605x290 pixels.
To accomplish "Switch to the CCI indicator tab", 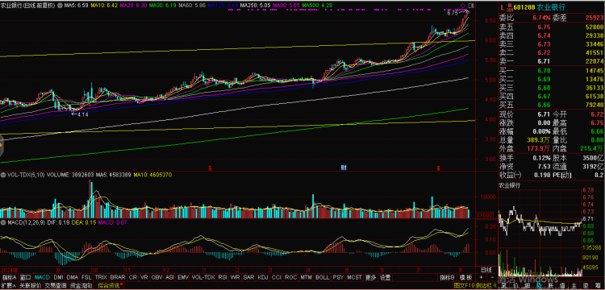I will click(x=277, y=277).
